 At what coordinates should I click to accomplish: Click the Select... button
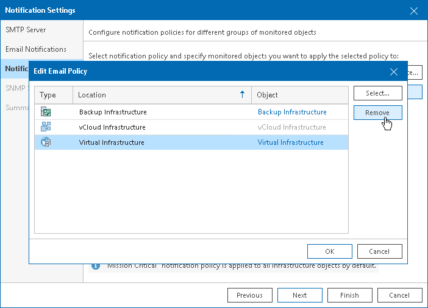(x=377, y=93)
